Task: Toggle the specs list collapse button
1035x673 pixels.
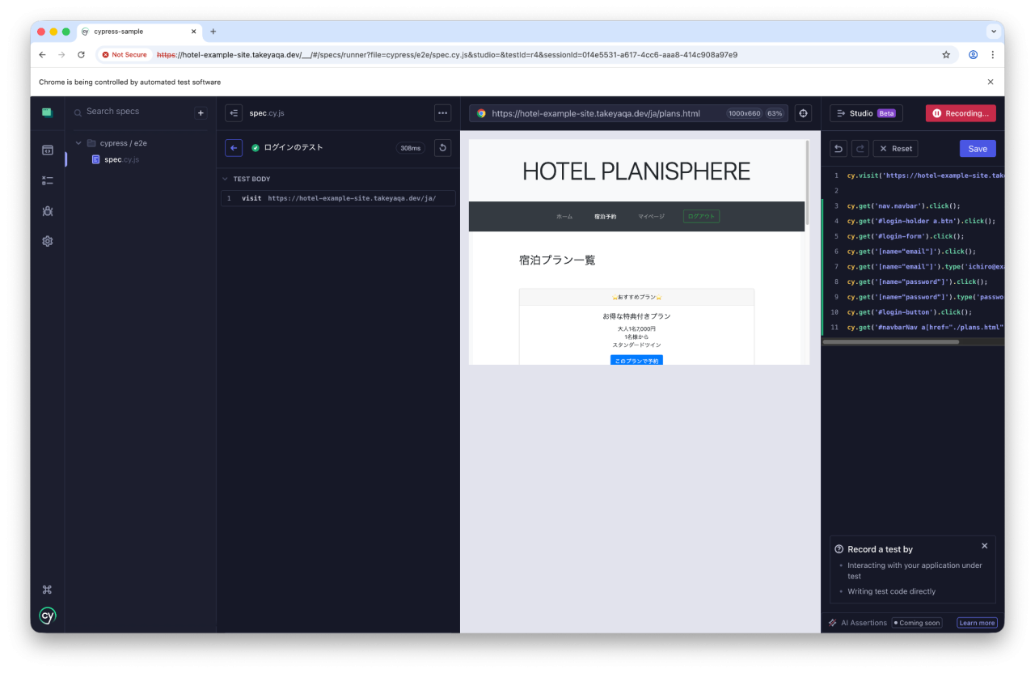Action: (234, 113)
